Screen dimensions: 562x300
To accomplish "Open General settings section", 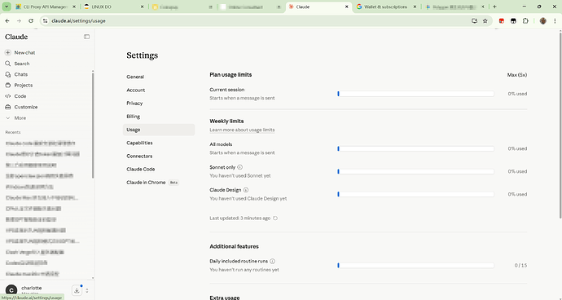I will [x=159, y=77].
